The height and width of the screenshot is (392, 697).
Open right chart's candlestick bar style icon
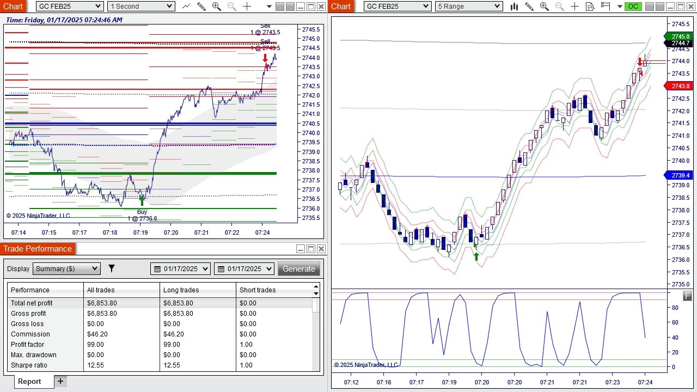514,7
